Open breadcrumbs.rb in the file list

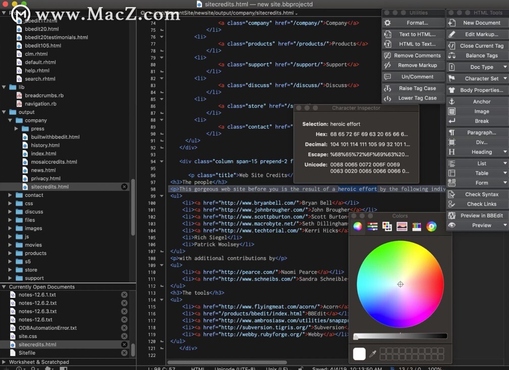pos(44,96)
